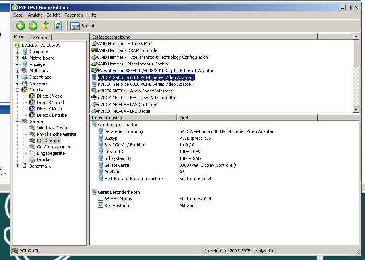The height and width of the screenshot is (260, 365).
Task: Expand the Motherboard tree node
Action: point(17,58)
